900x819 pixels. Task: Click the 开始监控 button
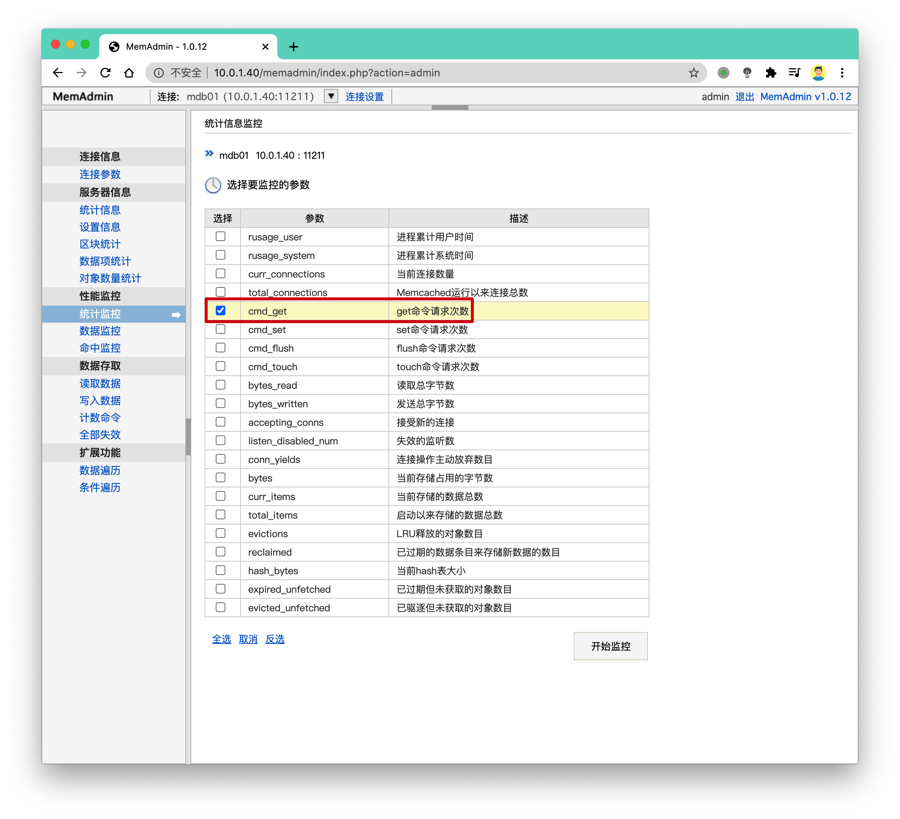[x=610, y=646]
